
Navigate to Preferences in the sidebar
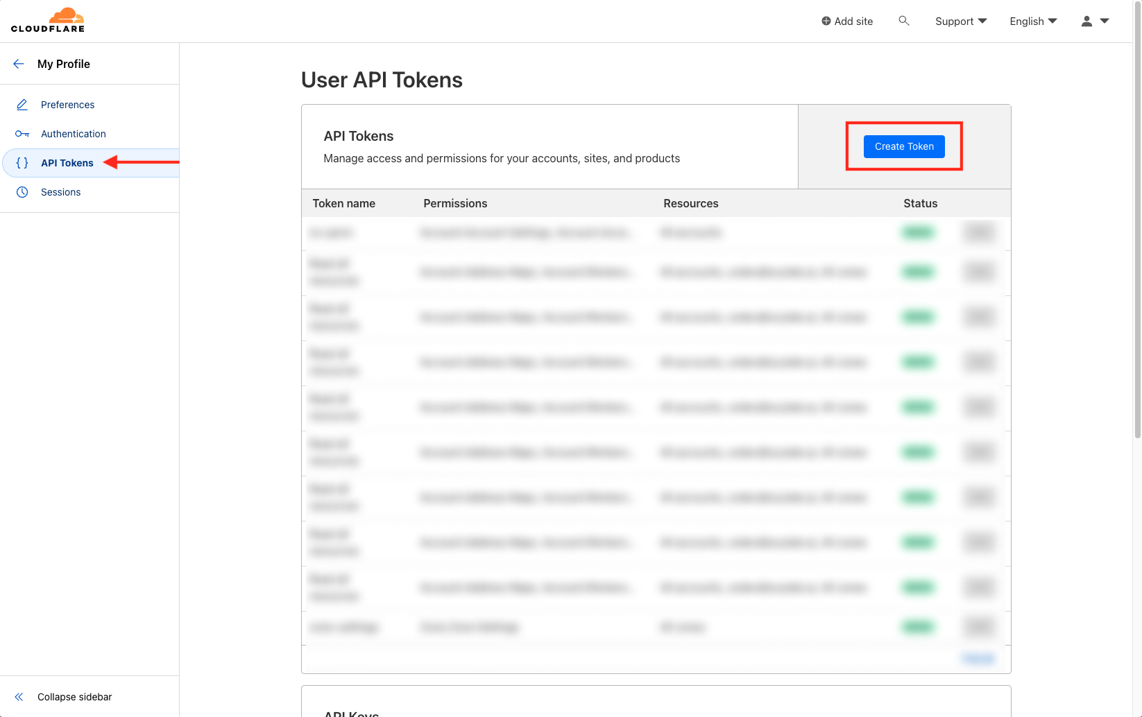(67, 104)
